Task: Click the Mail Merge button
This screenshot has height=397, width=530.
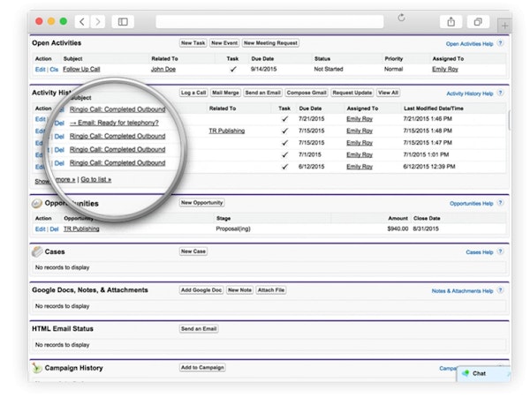Action: pos(225,93)
